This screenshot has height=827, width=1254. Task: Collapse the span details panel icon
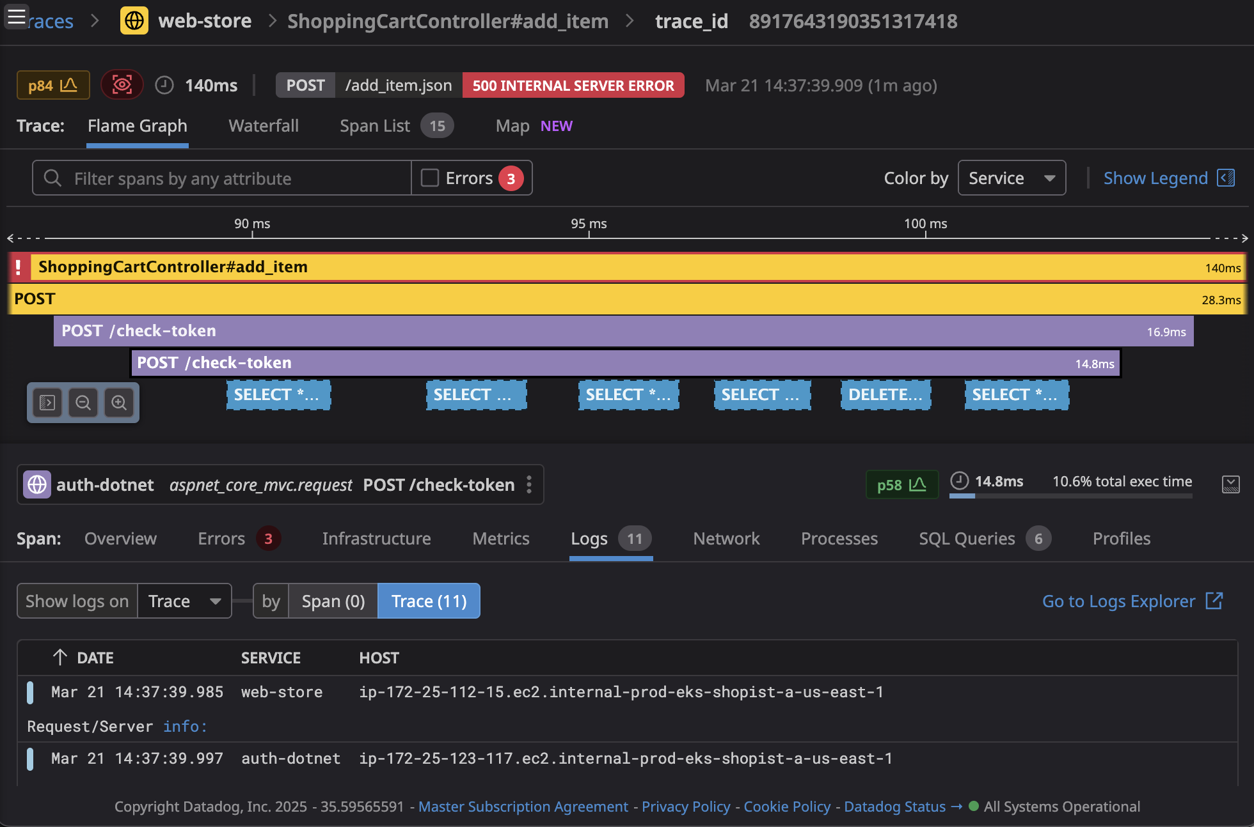(1232, 484)
